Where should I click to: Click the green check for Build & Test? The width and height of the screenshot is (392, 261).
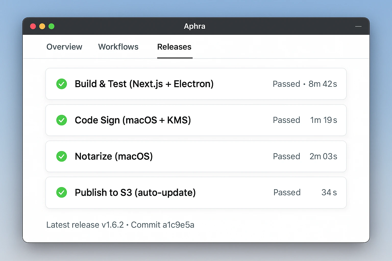(62, 84)
